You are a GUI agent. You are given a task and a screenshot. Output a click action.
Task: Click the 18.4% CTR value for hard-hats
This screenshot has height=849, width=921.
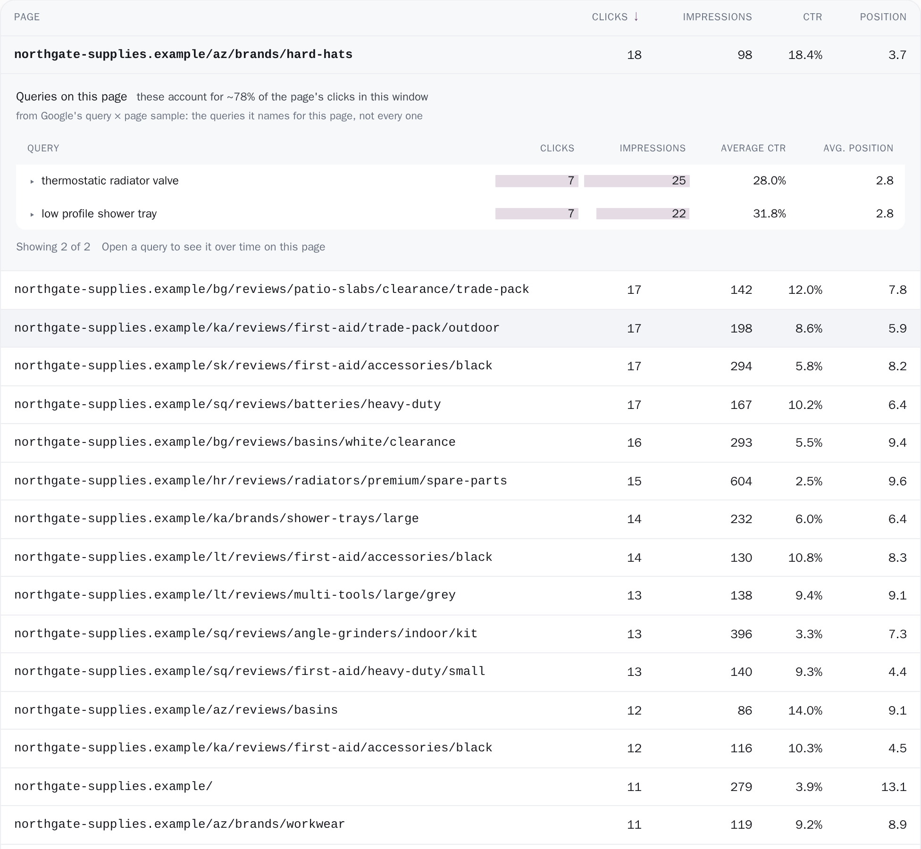pos(805,55)
